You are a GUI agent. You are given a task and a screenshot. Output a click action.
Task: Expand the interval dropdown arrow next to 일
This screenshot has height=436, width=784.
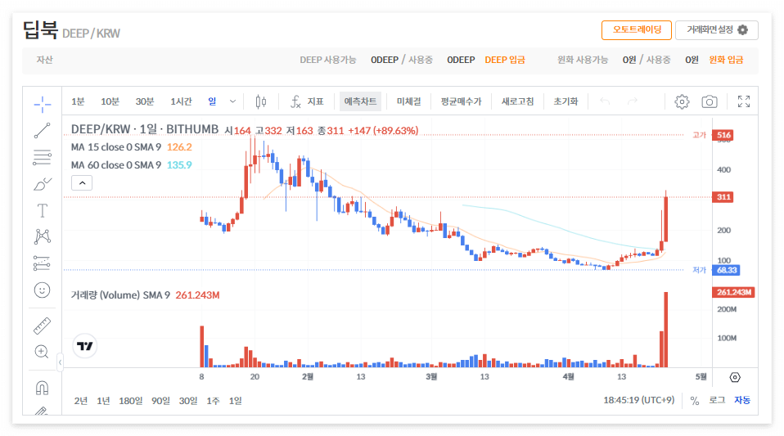(x=232, y=101)
